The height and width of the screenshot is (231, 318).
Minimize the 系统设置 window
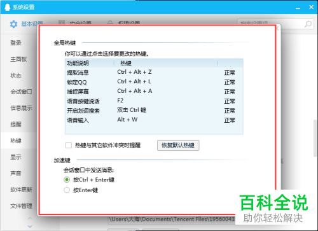(298, 8)
